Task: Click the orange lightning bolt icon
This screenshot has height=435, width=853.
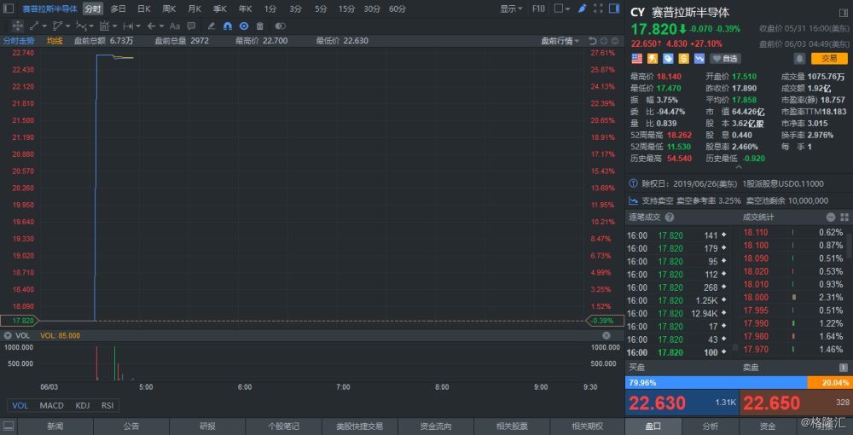Action: pos(653,58)
